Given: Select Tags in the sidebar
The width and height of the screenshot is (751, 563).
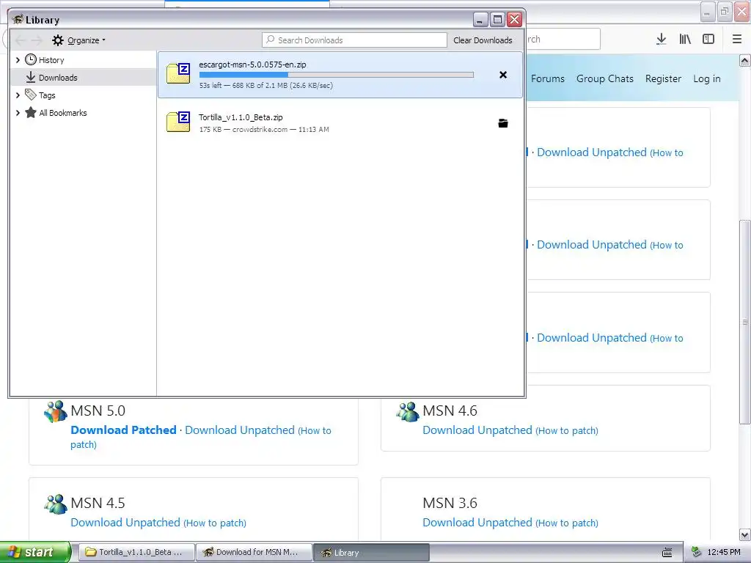Looking at the screenshot, I should (47, 95).
